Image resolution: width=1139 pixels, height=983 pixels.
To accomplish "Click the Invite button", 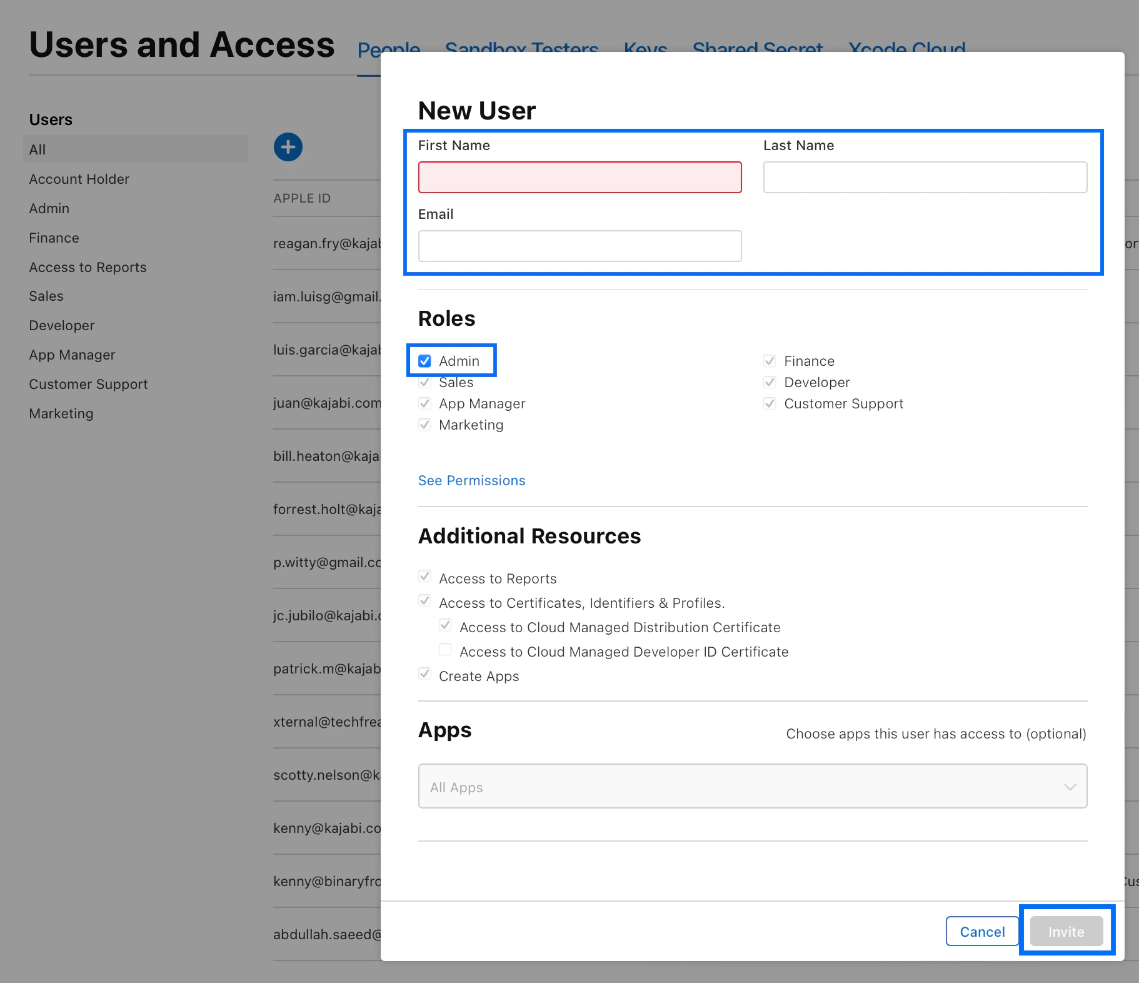I will point(1066,931).
